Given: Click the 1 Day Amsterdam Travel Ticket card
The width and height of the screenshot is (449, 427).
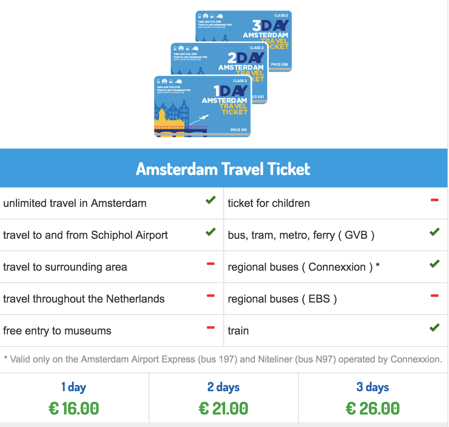Looking at the screenshot, I should (202, 107).
